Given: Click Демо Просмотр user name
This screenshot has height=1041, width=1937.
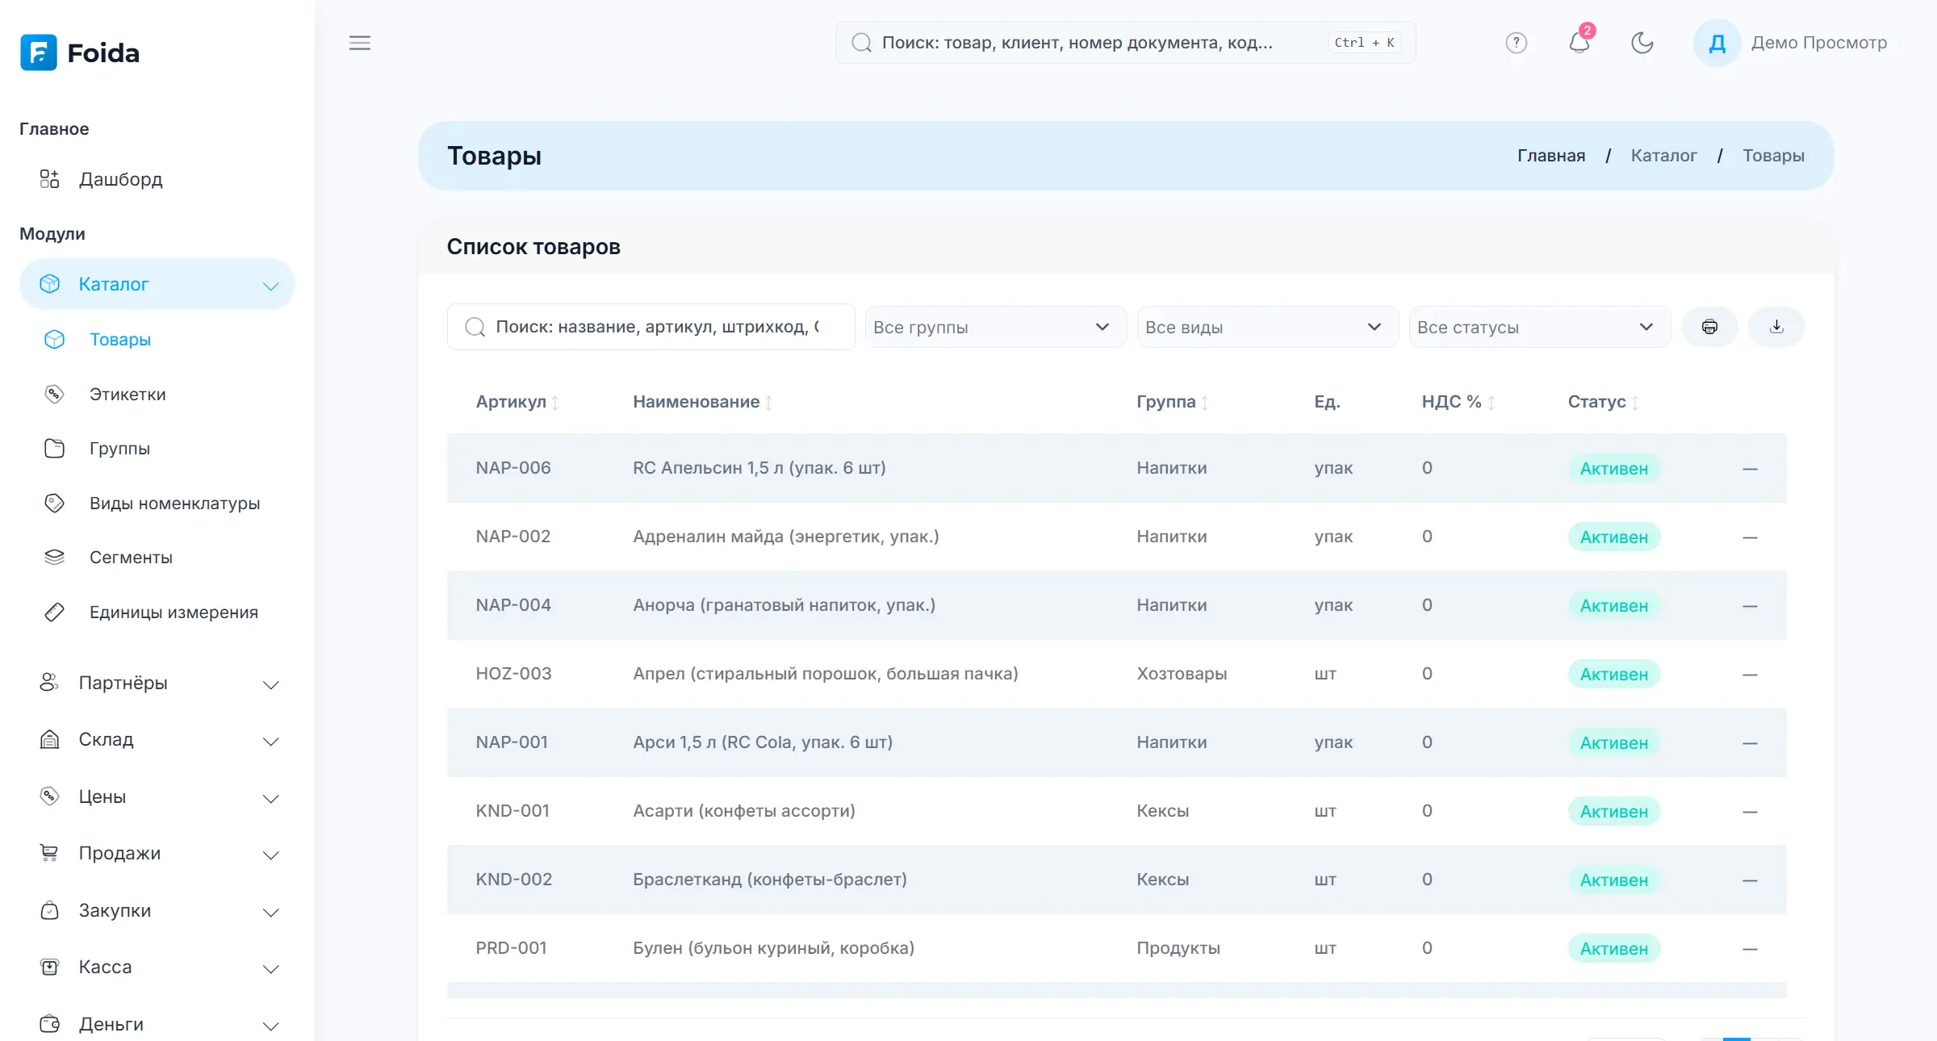Looking at the screenshot, I should tap(1819, 43).
